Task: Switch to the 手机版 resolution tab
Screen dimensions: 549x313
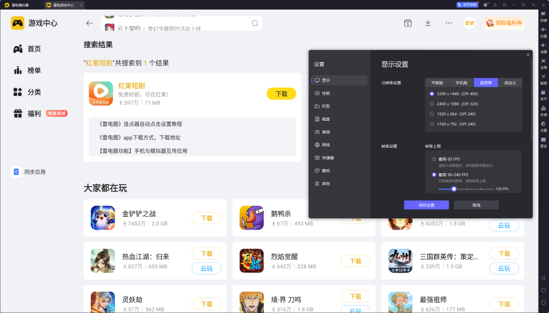Action: click(x=461, y=82)
